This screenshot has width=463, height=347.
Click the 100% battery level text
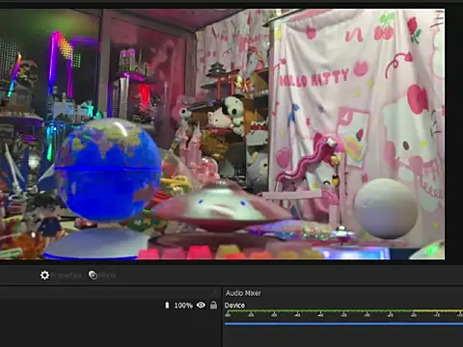183,306
